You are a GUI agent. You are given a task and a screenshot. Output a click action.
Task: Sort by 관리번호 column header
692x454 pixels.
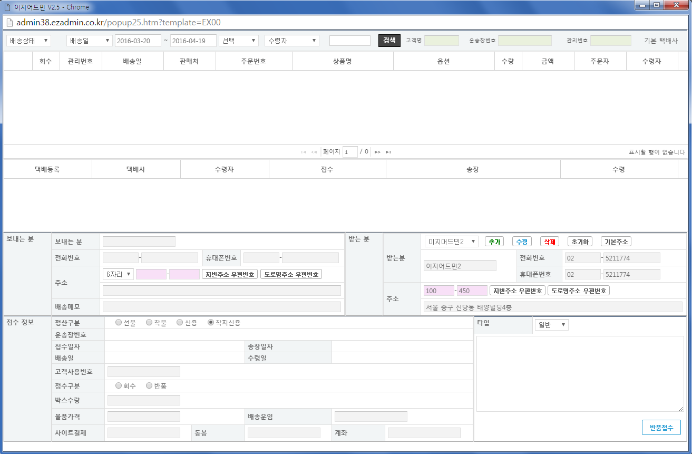[81, 61]
